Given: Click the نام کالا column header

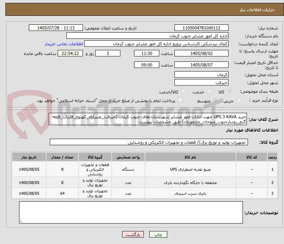Looking at the screenshot, I should tap(190, 157).
